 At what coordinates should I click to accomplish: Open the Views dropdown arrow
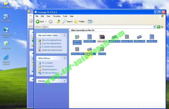[92, 22]
